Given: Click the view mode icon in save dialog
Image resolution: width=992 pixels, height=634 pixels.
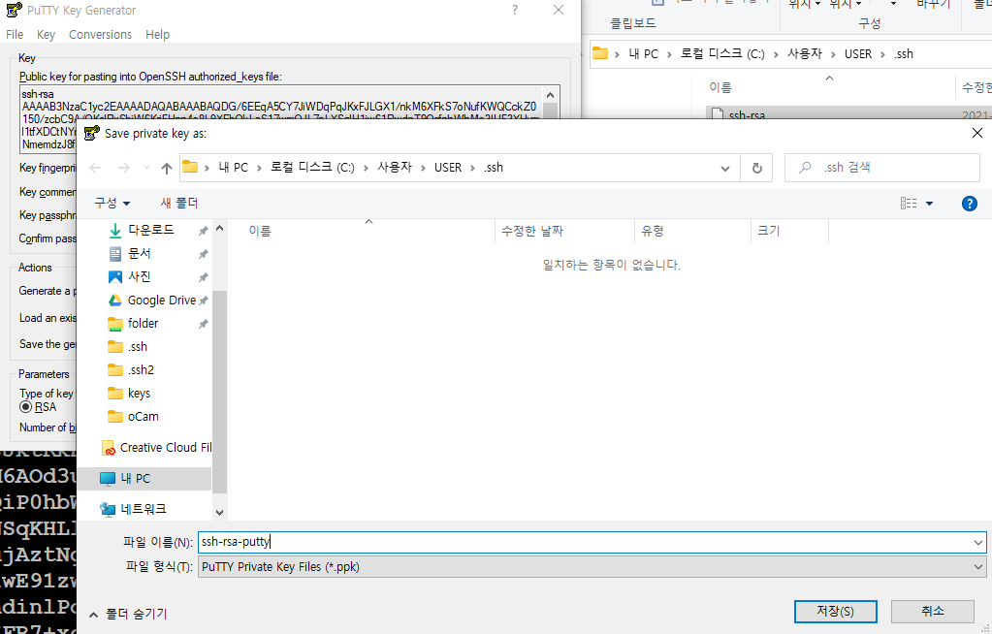Looking at the screenshot, I should tap(909, 204).
